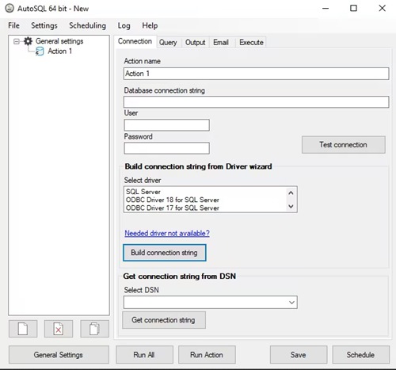Click the duplicate action copy icon

[x=94, y=329]
